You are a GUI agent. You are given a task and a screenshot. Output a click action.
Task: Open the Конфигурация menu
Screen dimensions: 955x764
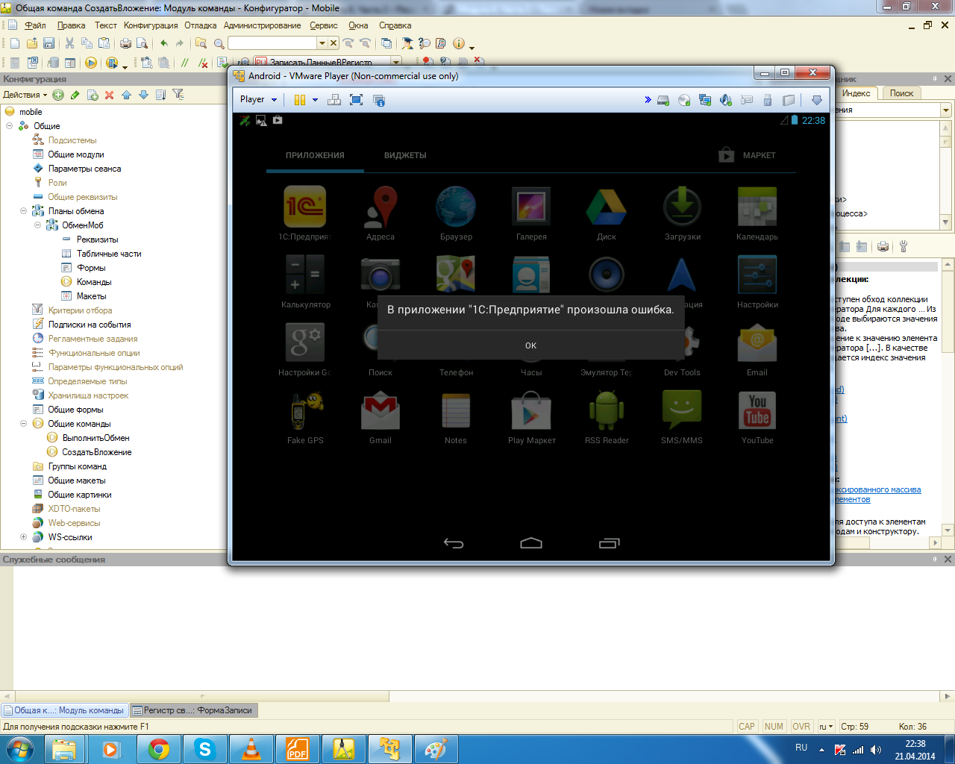151,25
